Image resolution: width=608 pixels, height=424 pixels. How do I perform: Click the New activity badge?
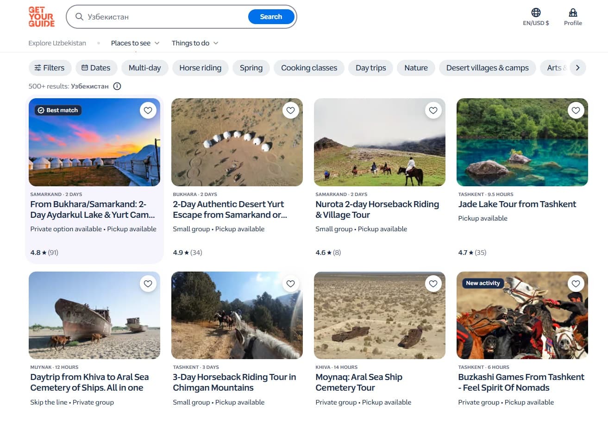coord(483,283)
